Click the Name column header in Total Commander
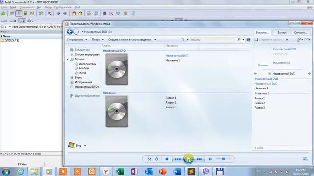Screen dimensions: 314x176 coord(6,36)
